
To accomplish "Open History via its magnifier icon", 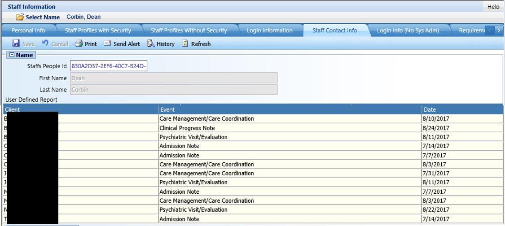I will click(151, 43).
